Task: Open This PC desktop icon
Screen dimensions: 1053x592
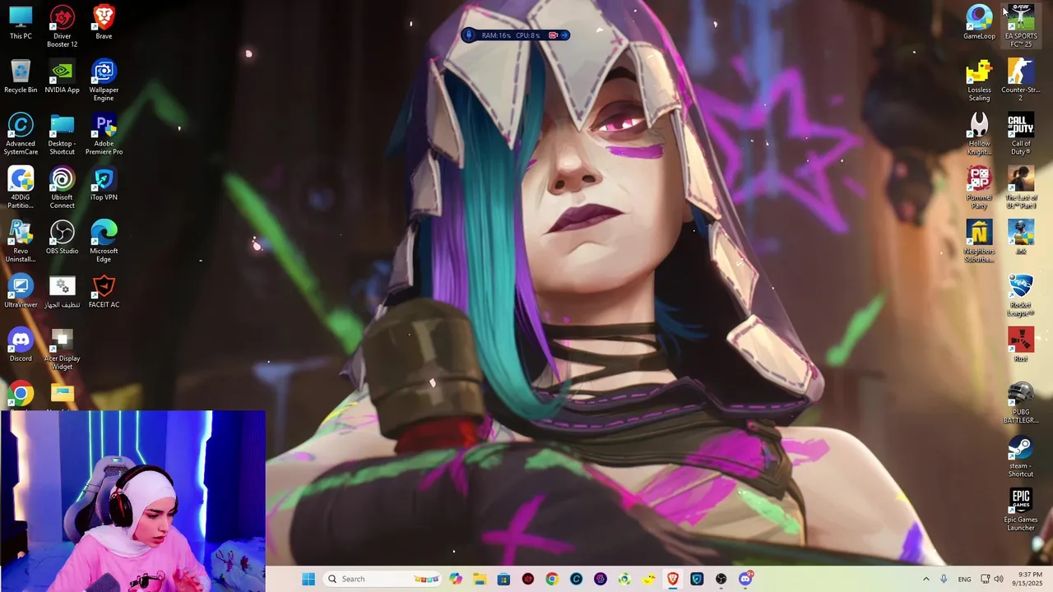Action: coord(21,23)
